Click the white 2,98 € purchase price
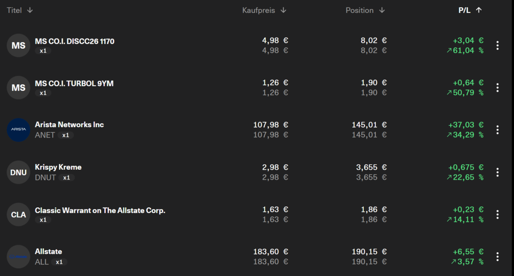 pyautogui.click(x=275, y=167)
